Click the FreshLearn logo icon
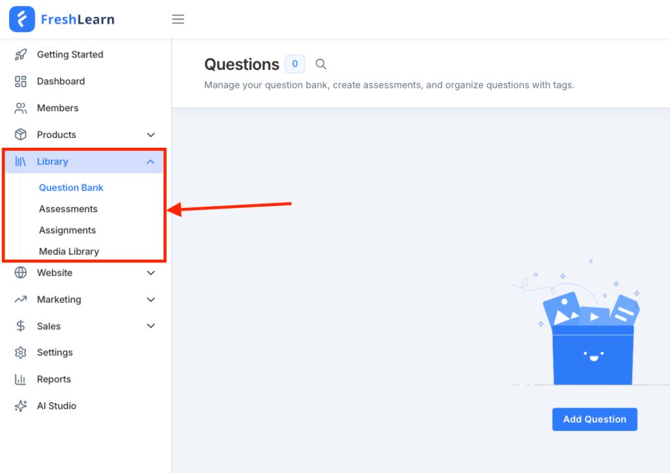Image resolution: width=670 pixels, height=473 pixels. (x=22, y=19)
